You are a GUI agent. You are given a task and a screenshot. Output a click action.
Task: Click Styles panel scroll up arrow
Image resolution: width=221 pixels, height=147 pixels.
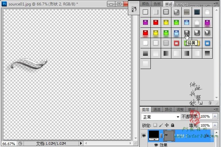coord(216,10)
